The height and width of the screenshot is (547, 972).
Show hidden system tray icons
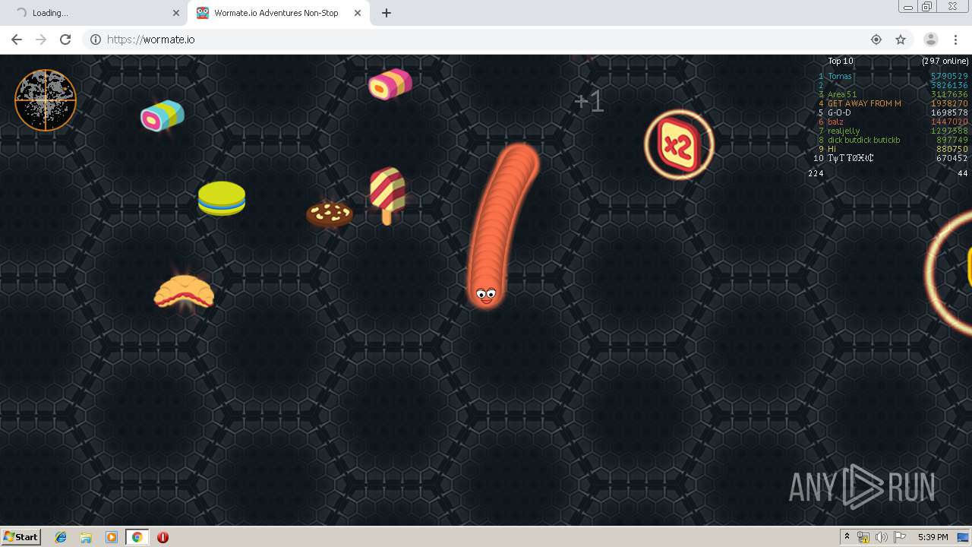(847, 537)
